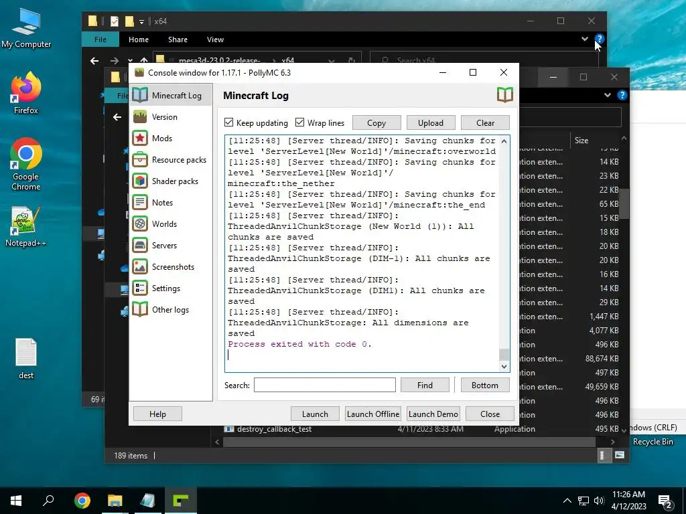Open the Version page icon
The image size is (686, 514).
pos(140,116)
